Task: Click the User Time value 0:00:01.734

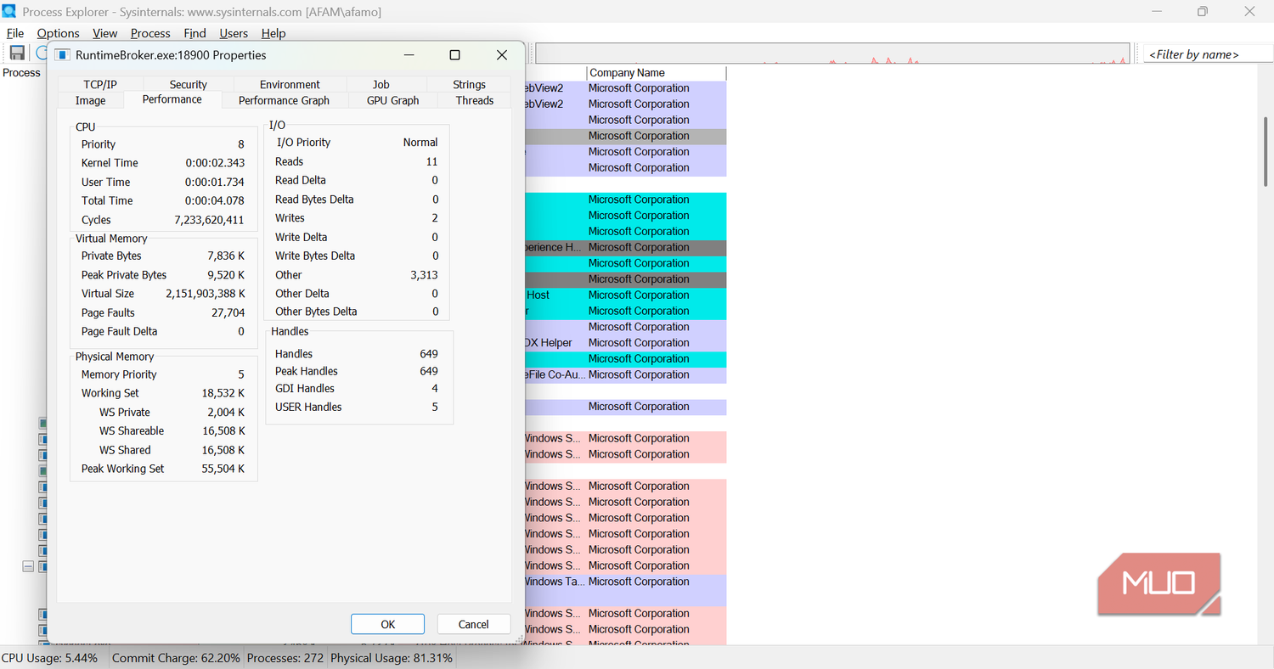Action: [x=215, y=182]
